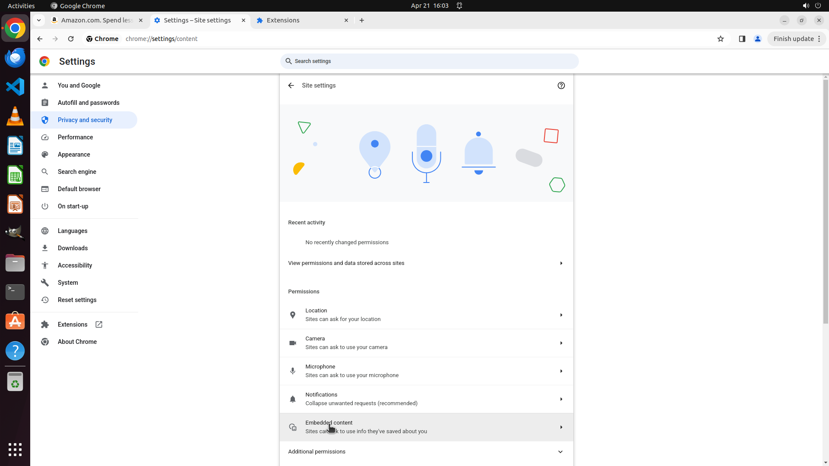The height and width of the screenshot is (466, 829).
Task: Open Extensions via the external link icon
Action: (x=99, y=324)
